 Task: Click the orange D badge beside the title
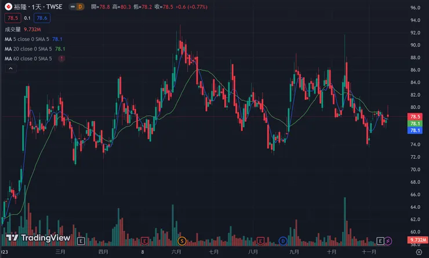(x=80, y=6)
